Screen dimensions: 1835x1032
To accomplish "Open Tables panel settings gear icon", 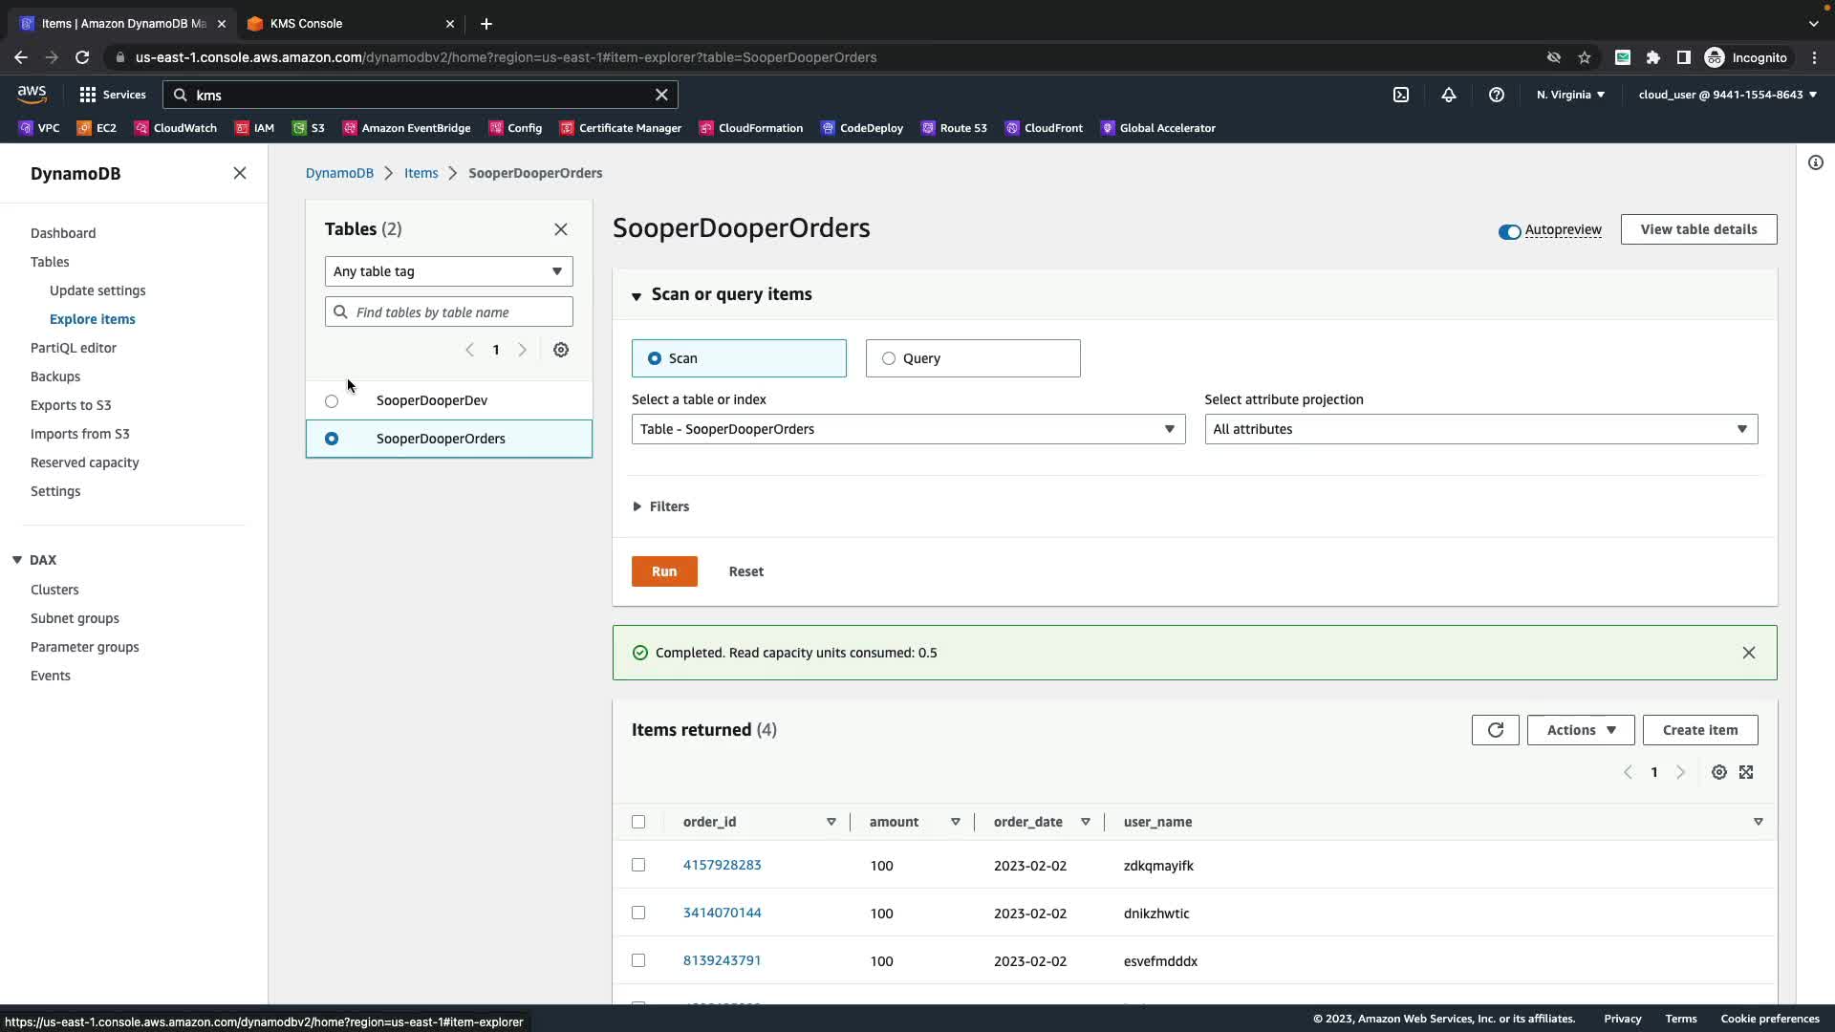I will (561, 350).
